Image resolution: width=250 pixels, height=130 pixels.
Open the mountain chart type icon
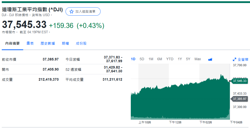click(x=210, y=59)
